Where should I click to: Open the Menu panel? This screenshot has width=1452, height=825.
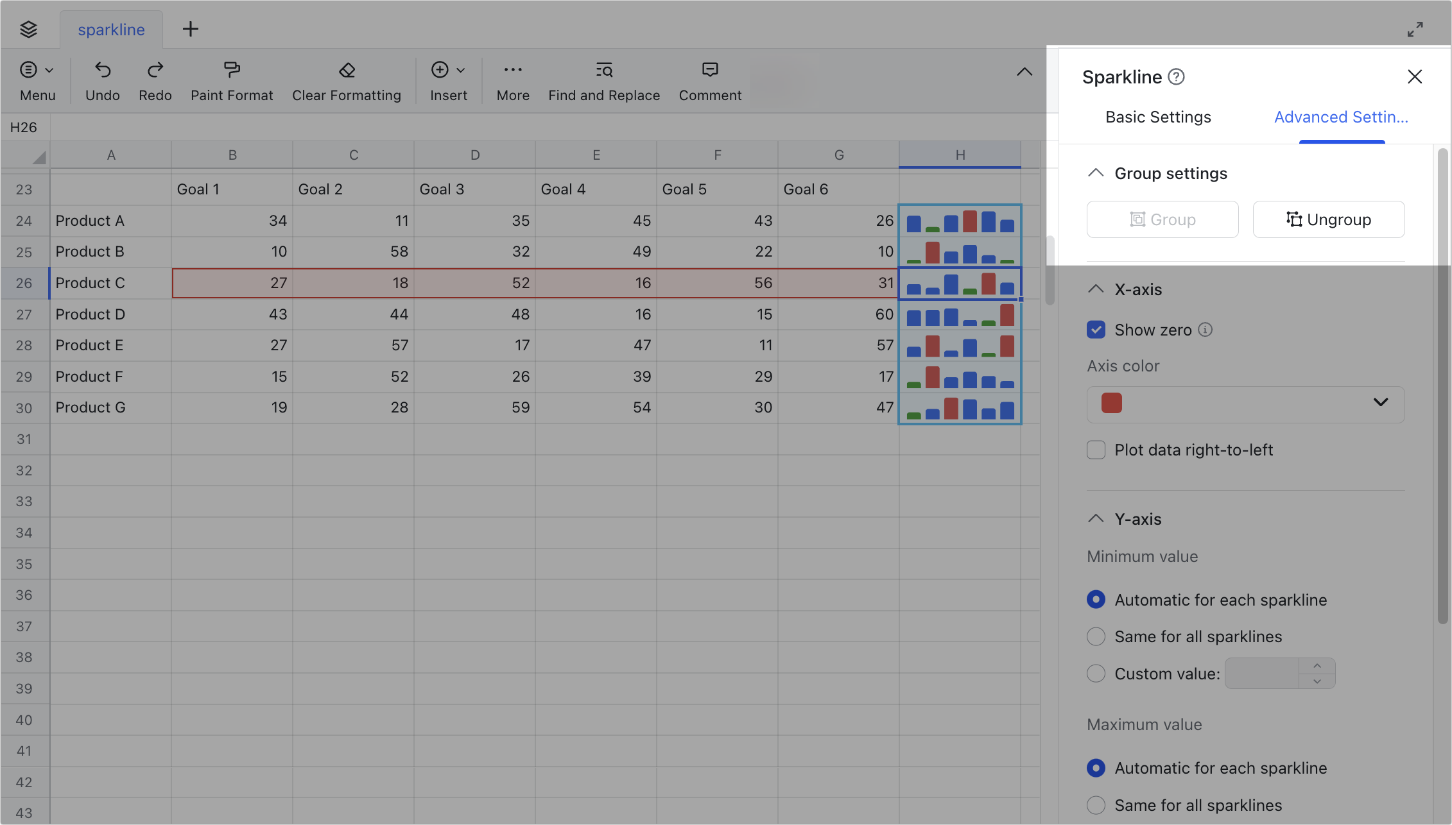37,80
